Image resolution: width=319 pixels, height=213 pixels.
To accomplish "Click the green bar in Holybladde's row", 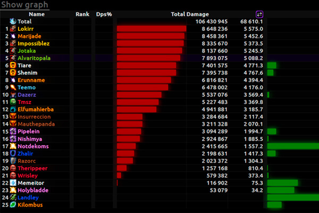I will (x=281, y=190).
